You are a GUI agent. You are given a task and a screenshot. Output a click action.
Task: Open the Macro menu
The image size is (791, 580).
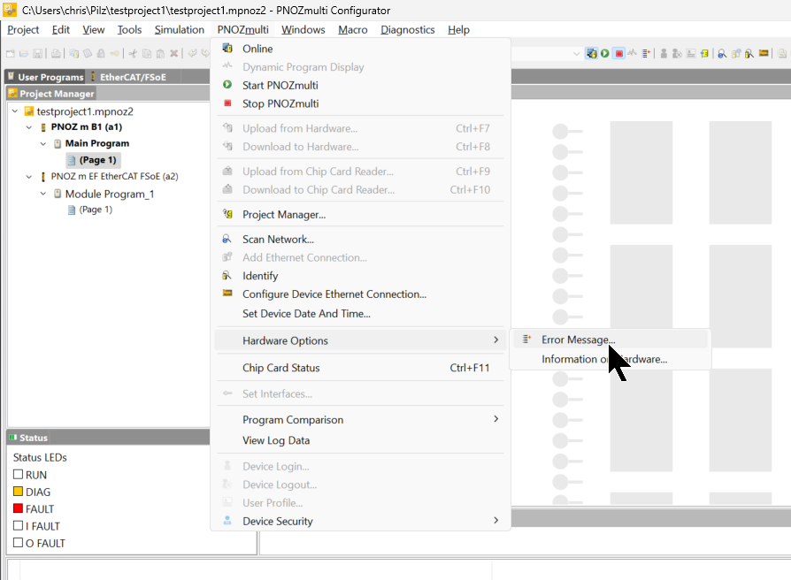click(353, 30)
